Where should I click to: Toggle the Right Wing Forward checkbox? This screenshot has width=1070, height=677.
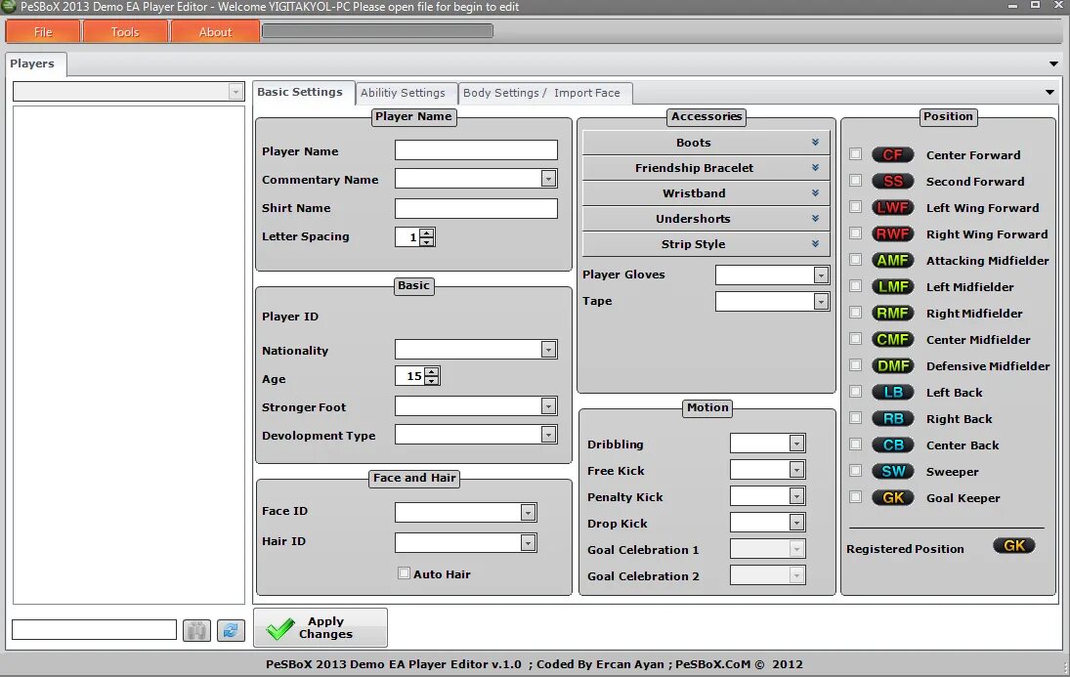pyautogui.click(x=856, y=233)
